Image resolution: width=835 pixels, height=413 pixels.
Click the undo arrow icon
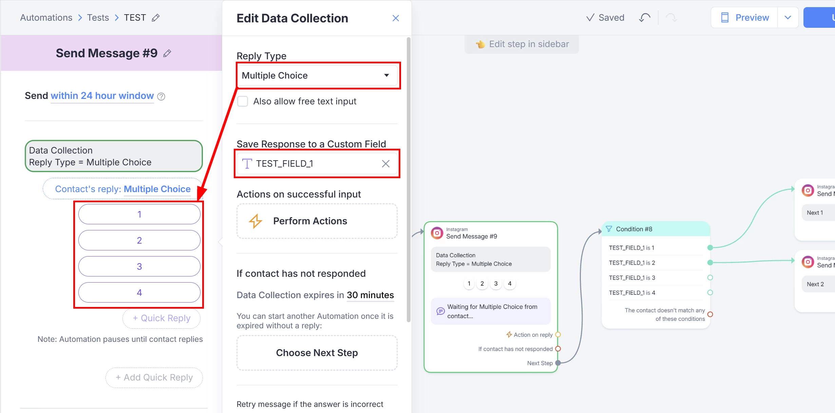(x=644, y=18)
